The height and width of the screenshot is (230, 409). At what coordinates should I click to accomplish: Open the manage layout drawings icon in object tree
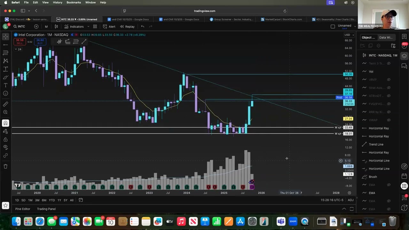click(x=393, y=46)
